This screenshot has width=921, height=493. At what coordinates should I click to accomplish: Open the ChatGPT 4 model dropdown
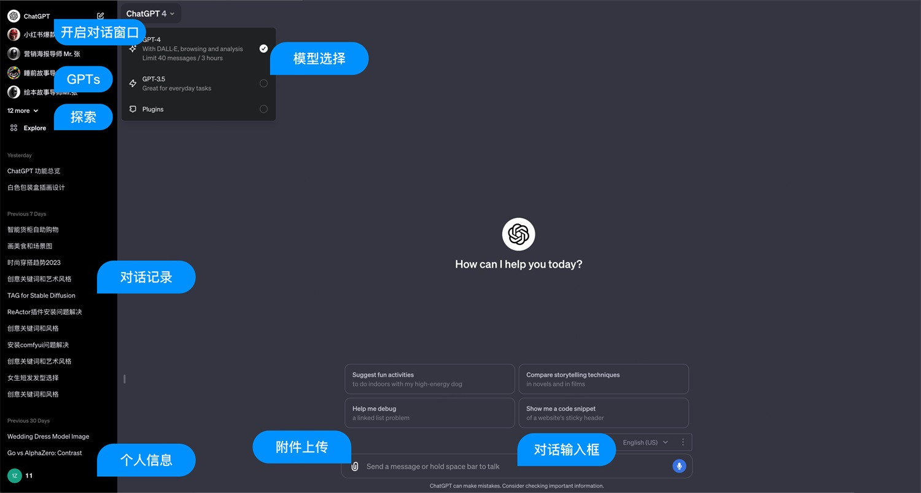coord(150,14)
